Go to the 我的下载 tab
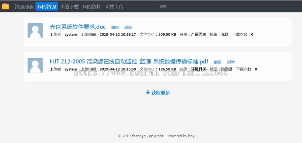 (x=69, y=7)
